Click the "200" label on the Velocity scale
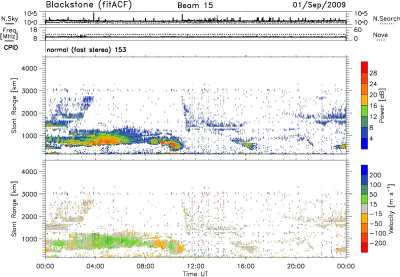This screenshot has height=277, width=400. tap(375, 175)
